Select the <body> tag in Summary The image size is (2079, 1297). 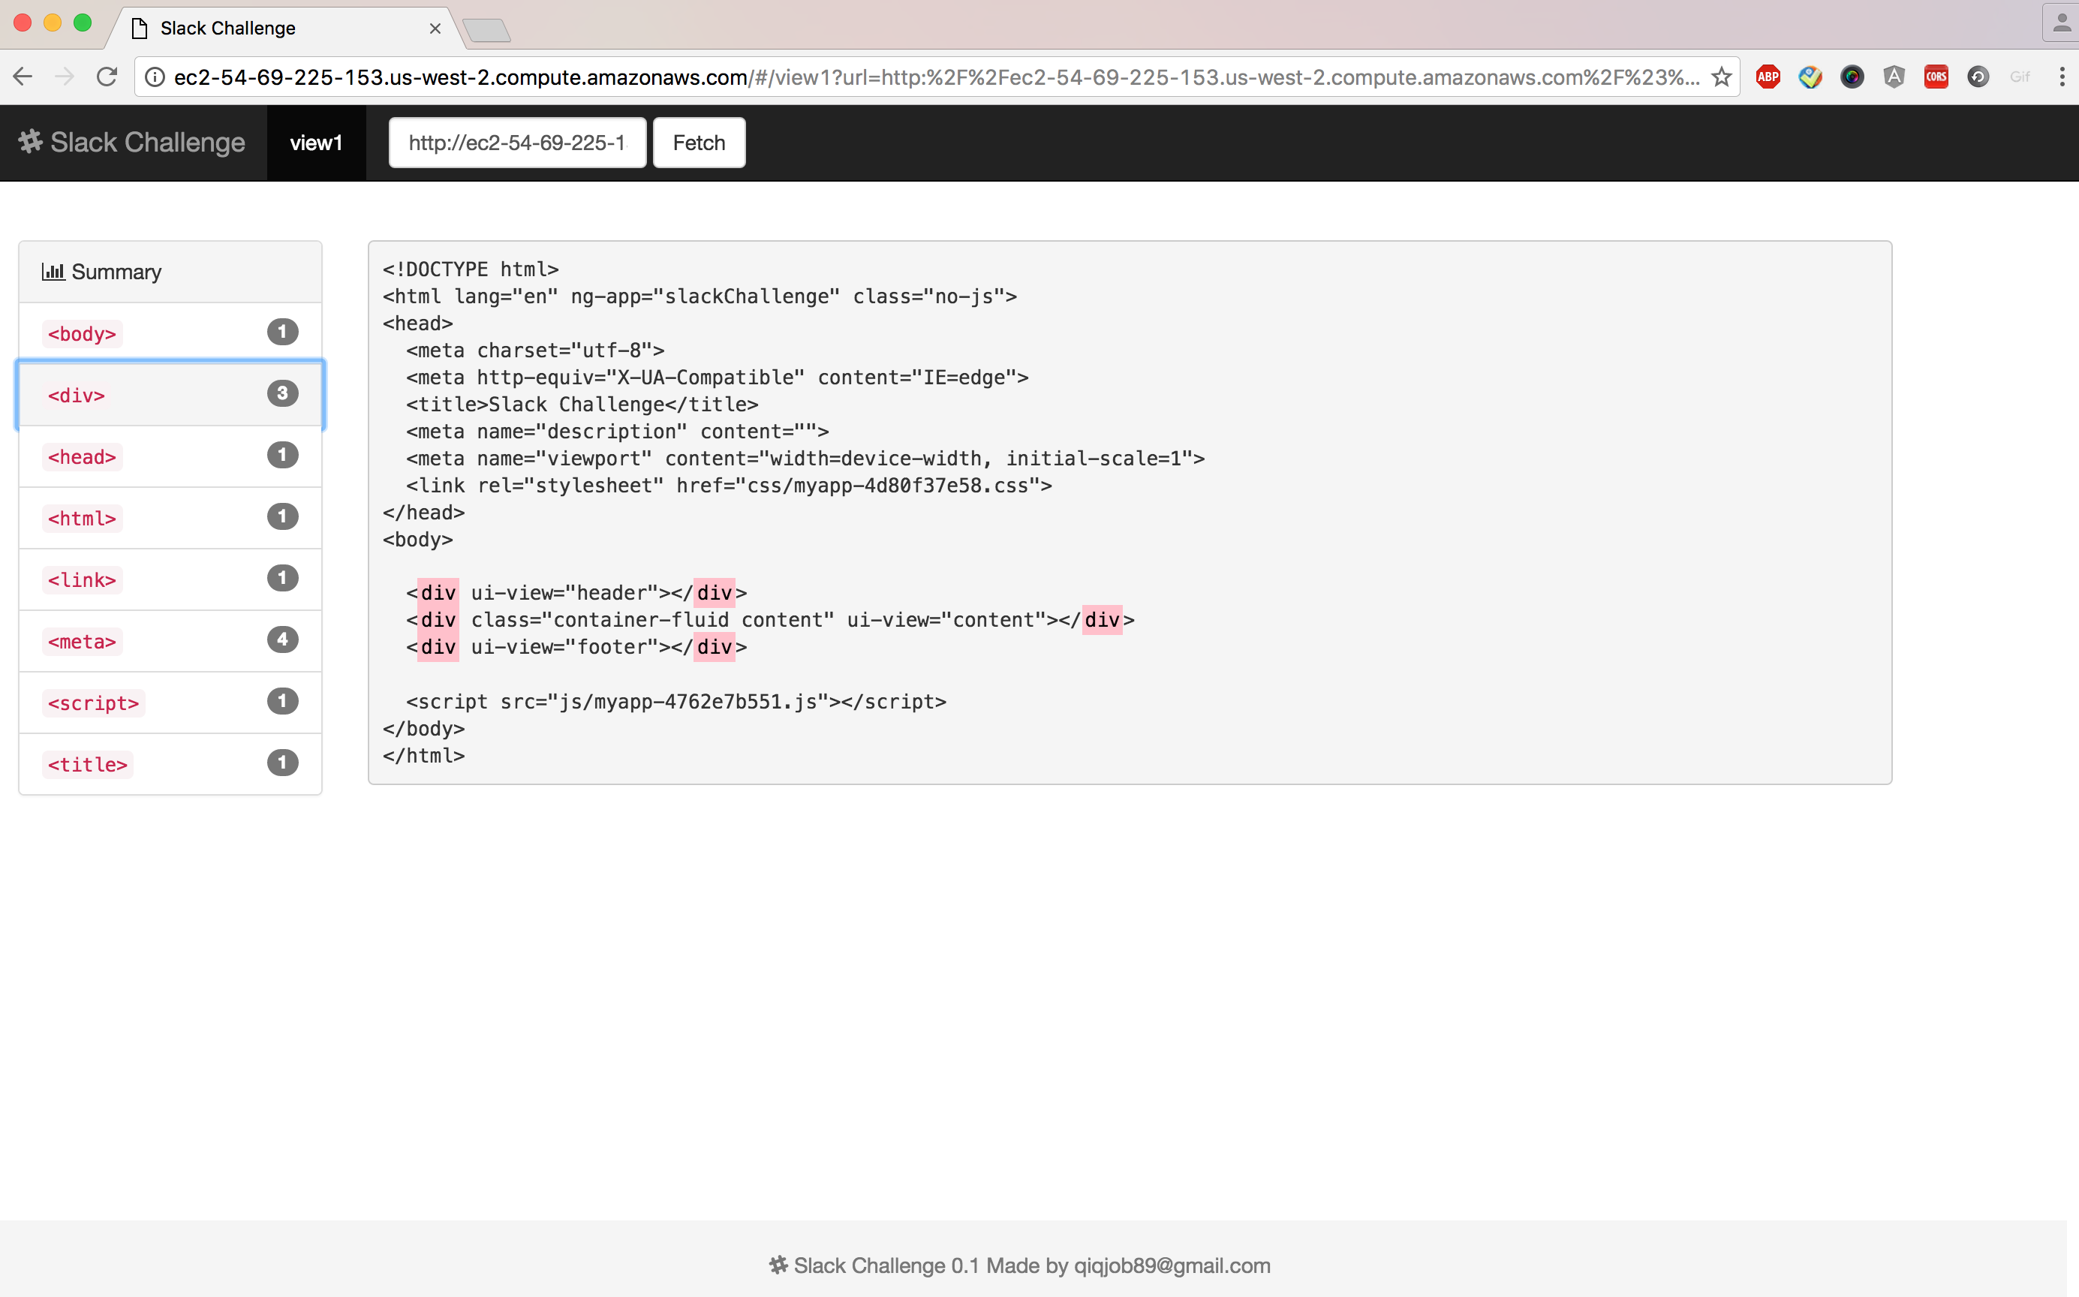pyautogui.click(x=170, y=334)
